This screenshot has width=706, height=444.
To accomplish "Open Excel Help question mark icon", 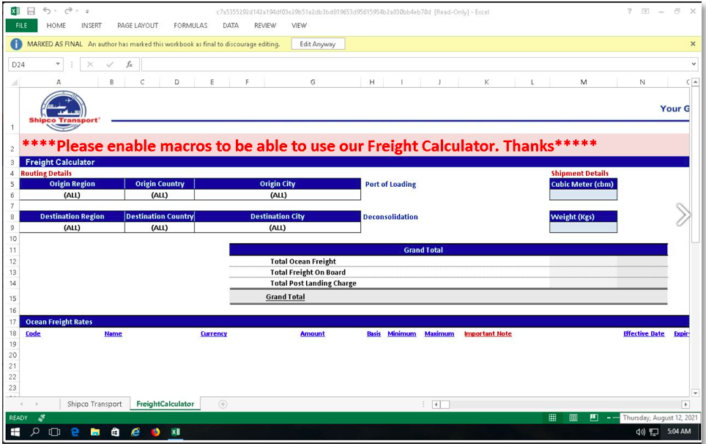I will tap(629, 12).
